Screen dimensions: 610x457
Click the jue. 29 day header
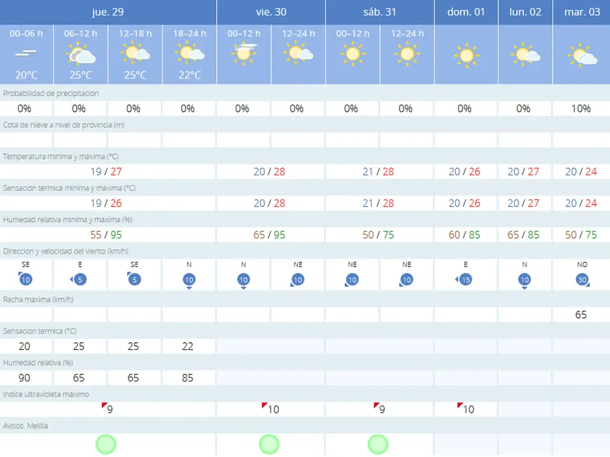108,12
